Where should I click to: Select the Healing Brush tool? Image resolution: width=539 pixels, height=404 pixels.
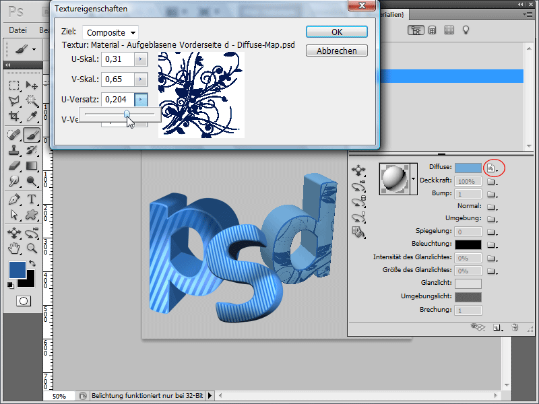click(x=14, y=135)
